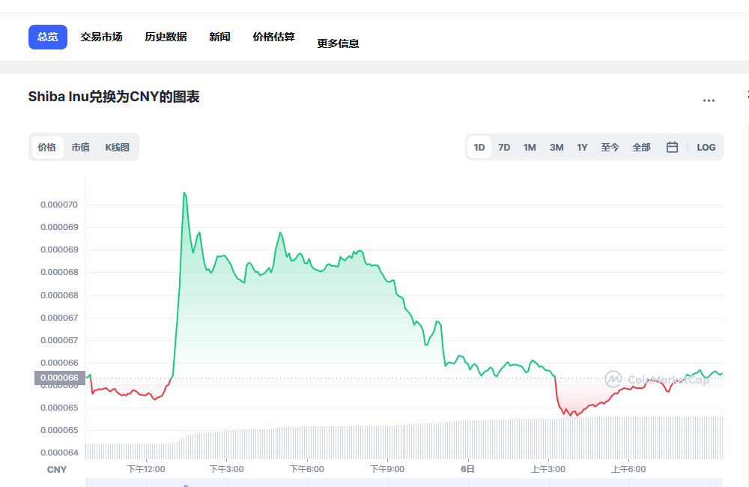
Task: Show 全部 all-time price data
Action: pyautogui.click(x=641, y=147)
